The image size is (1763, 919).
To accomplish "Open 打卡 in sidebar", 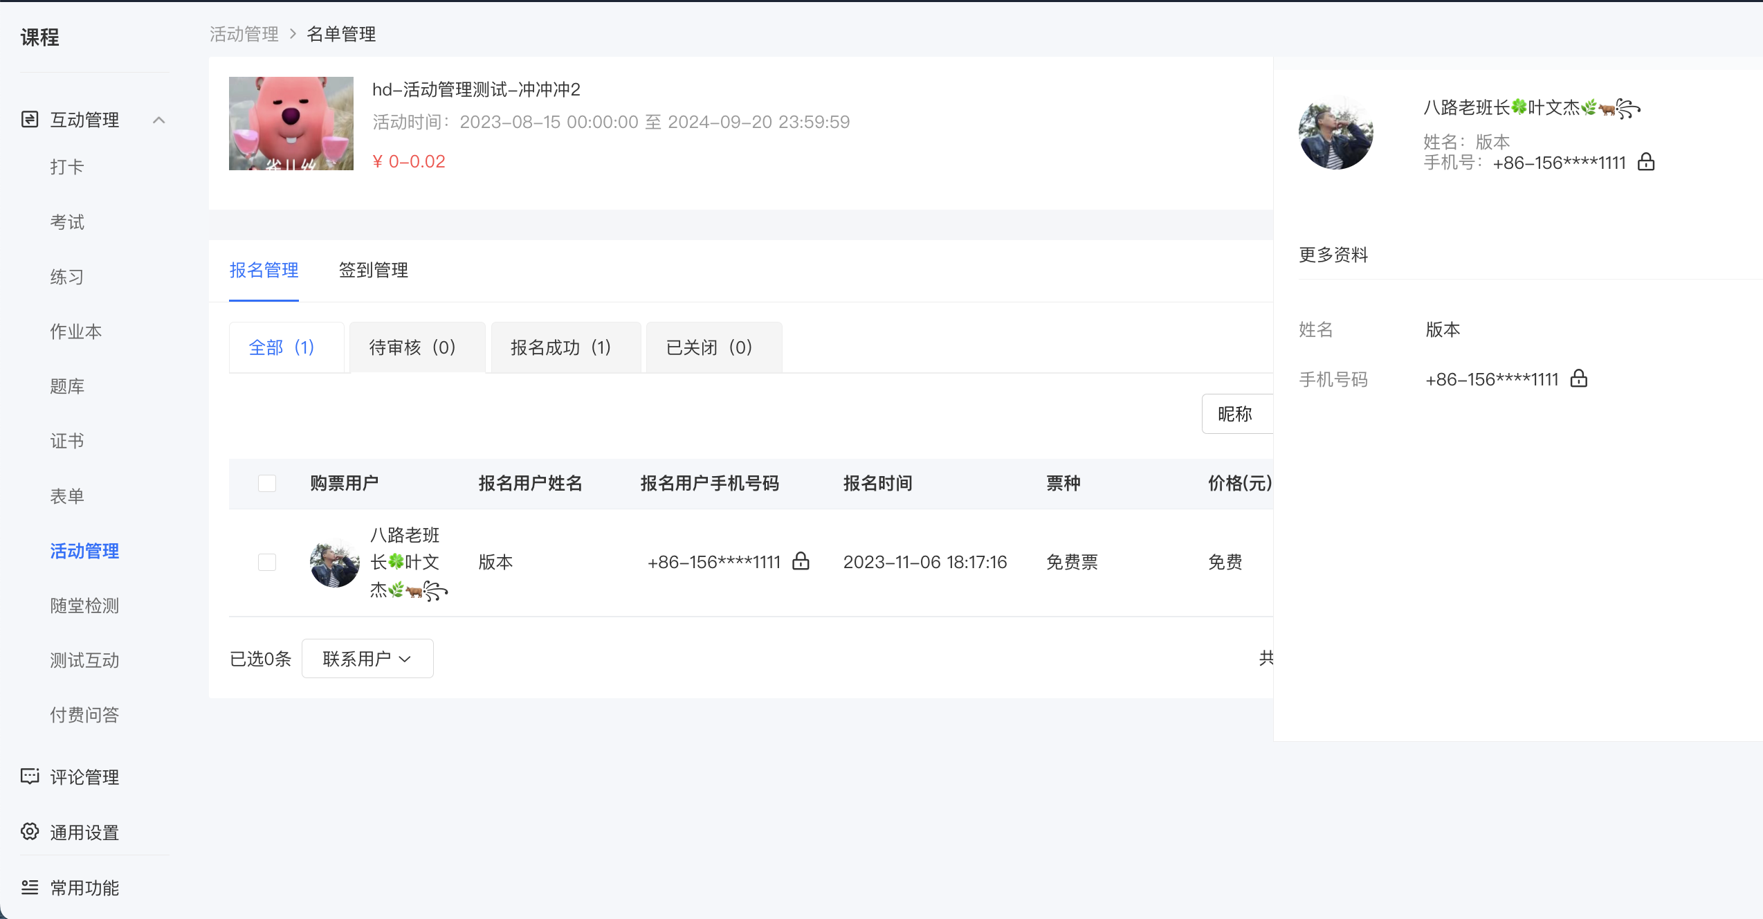I will [67, 167].
